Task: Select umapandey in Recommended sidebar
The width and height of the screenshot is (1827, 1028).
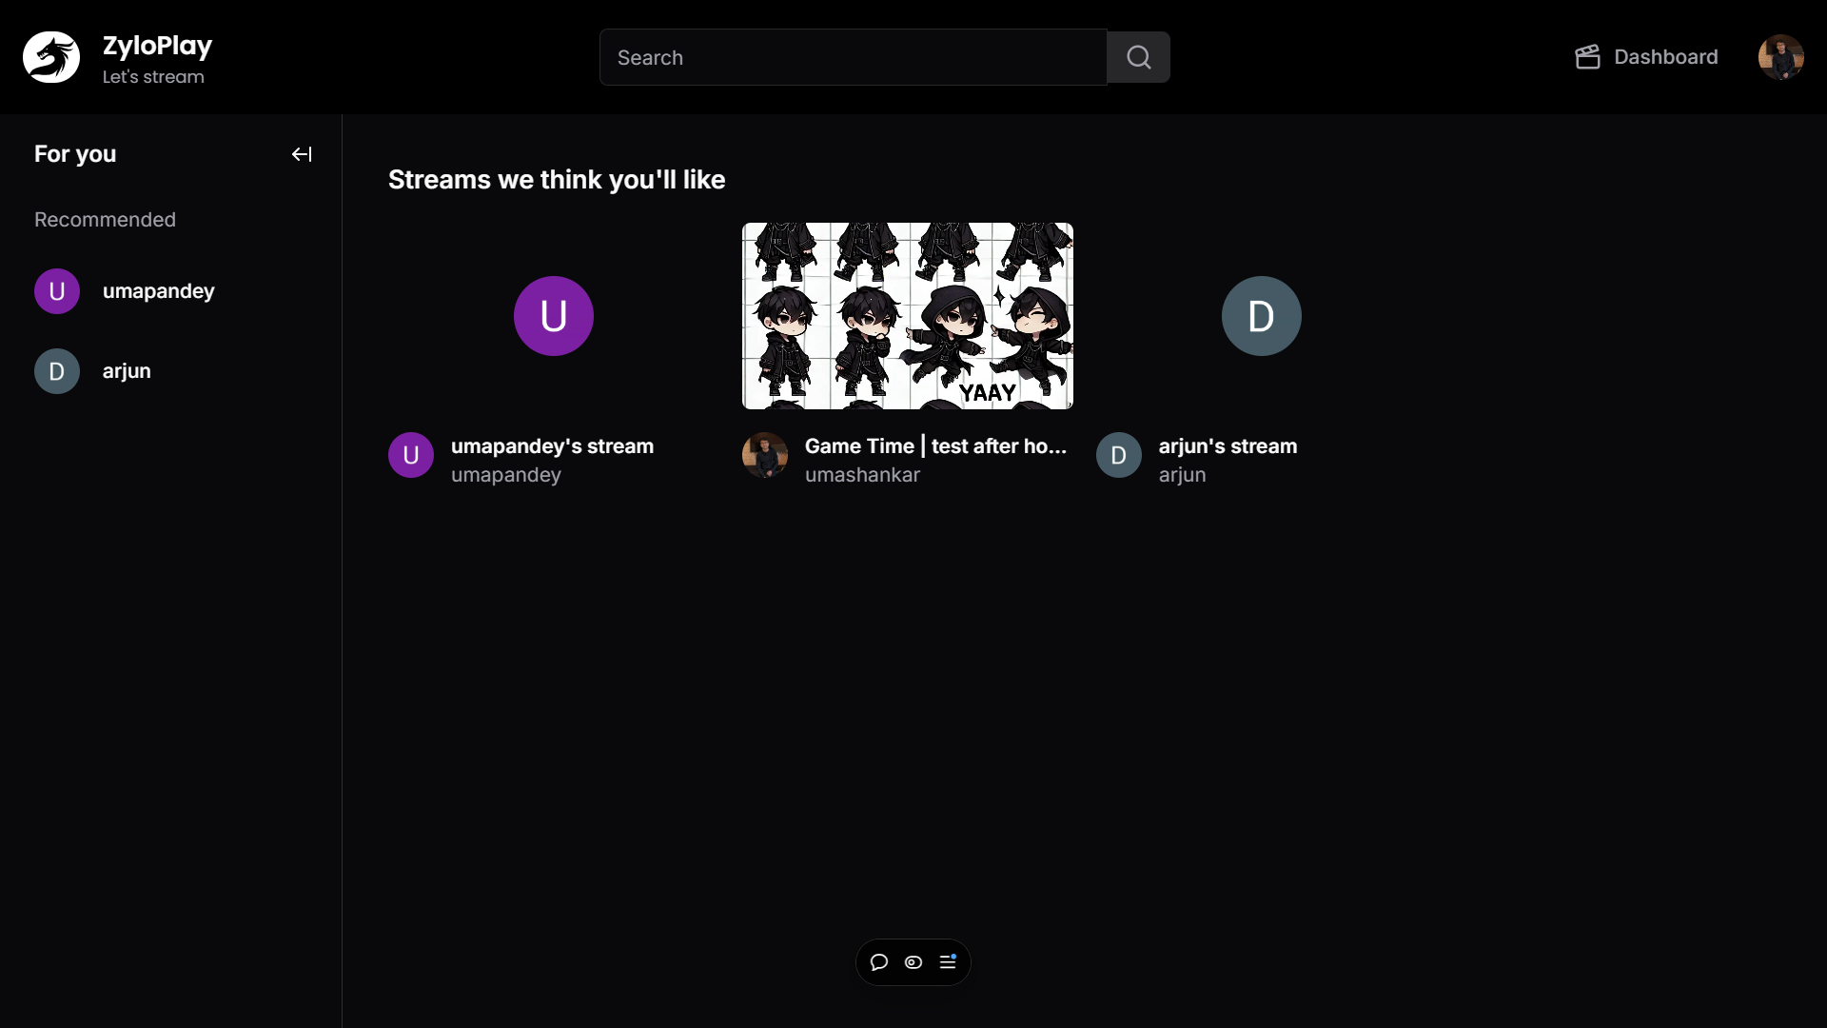Action: tap(158, 291)
